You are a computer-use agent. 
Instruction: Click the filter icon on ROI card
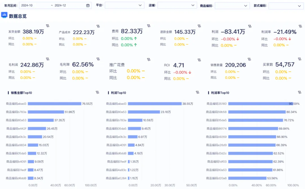coord(199,60)
